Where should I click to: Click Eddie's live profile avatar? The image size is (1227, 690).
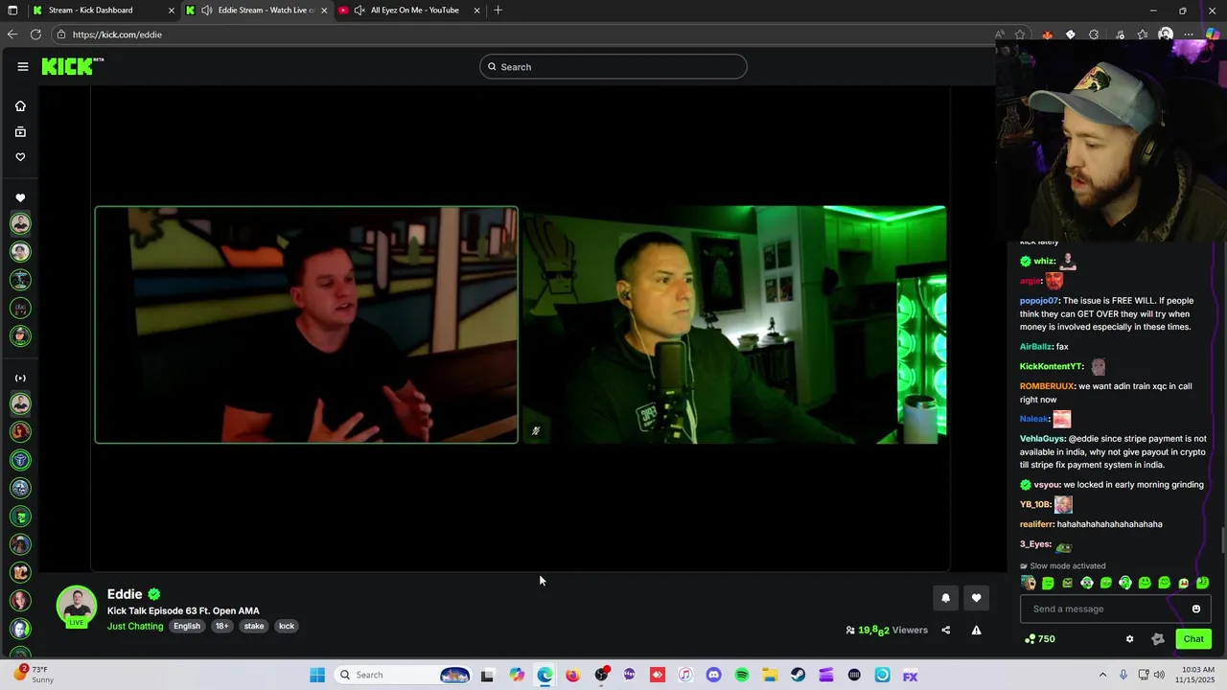(x=76, y=606)
